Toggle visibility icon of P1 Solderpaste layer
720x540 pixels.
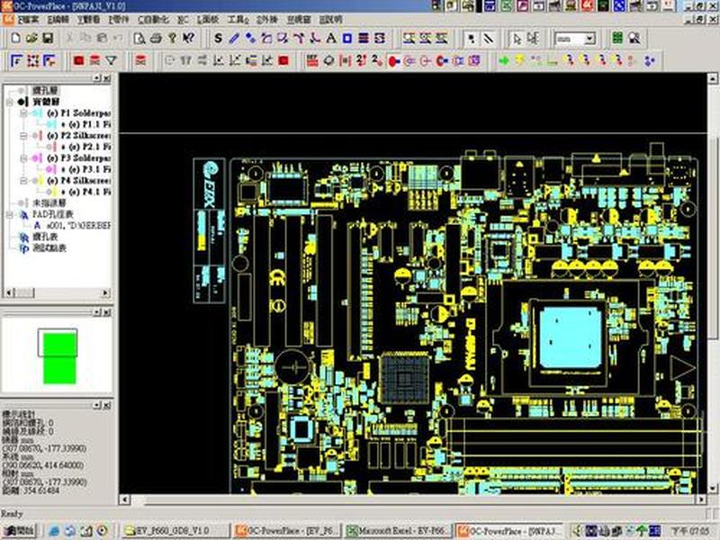[x=36, y=113]
